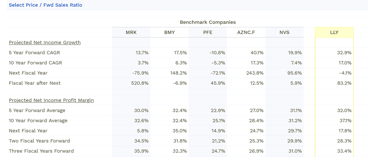368x157 pixels.
Task: Open the Projected Net Income Growth link
Action: coord(45,42)
